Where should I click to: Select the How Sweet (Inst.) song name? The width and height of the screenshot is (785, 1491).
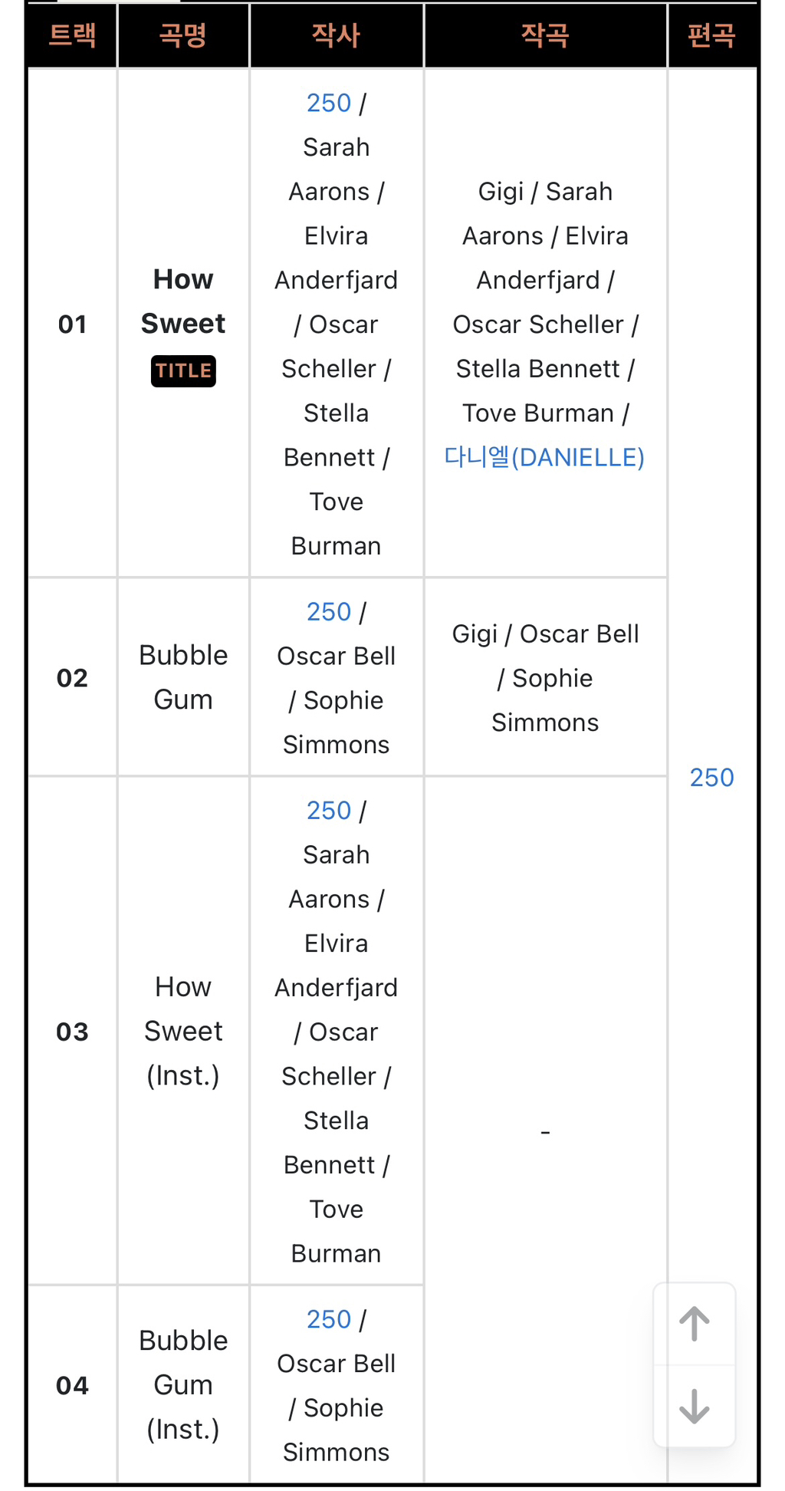click(x=183, y=1031)
